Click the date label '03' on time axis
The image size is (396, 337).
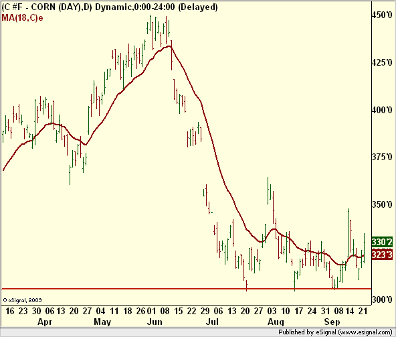click(x=272, y=311)
